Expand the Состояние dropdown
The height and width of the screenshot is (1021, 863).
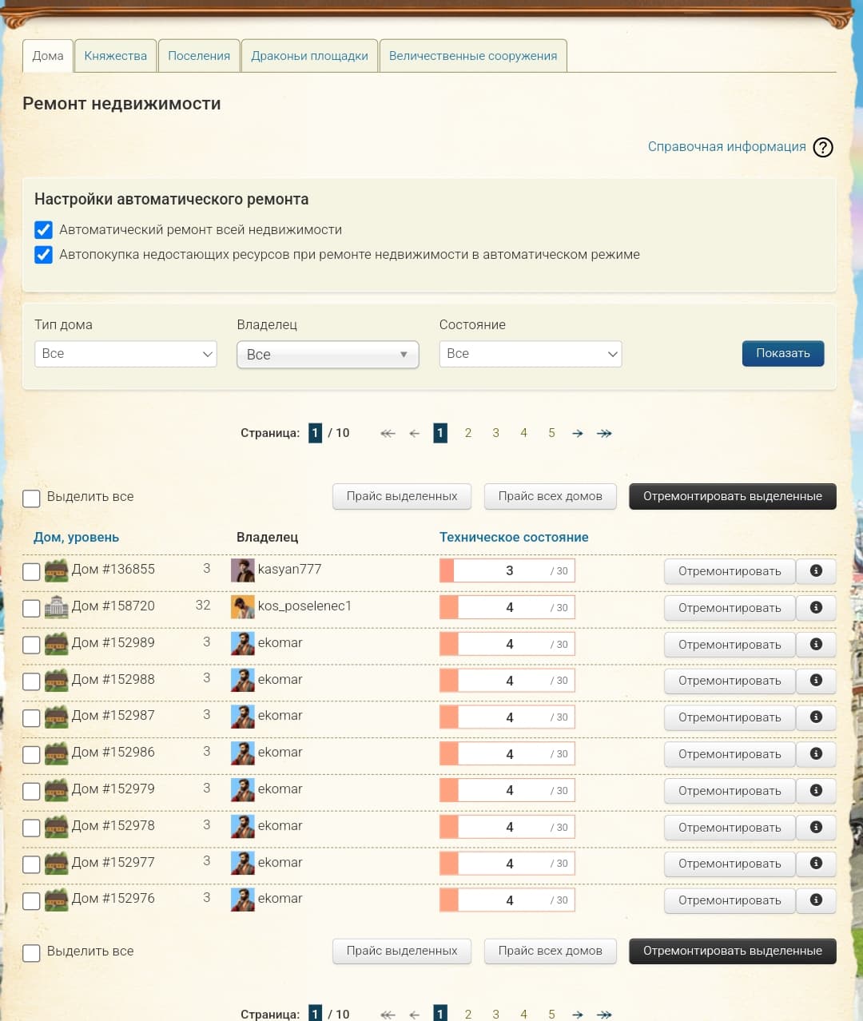530,354
